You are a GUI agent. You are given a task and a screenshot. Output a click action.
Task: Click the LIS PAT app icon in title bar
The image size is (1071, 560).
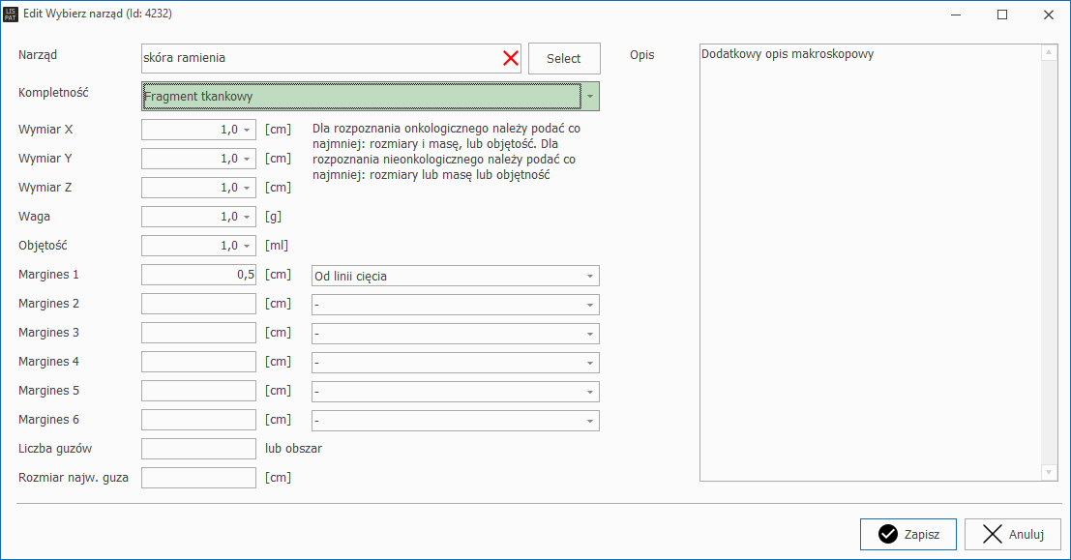point(11,15)
